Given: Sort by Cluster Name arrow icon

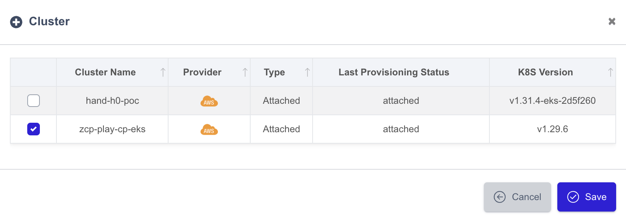Looking at the screenshot, I should tap(163, 72).
